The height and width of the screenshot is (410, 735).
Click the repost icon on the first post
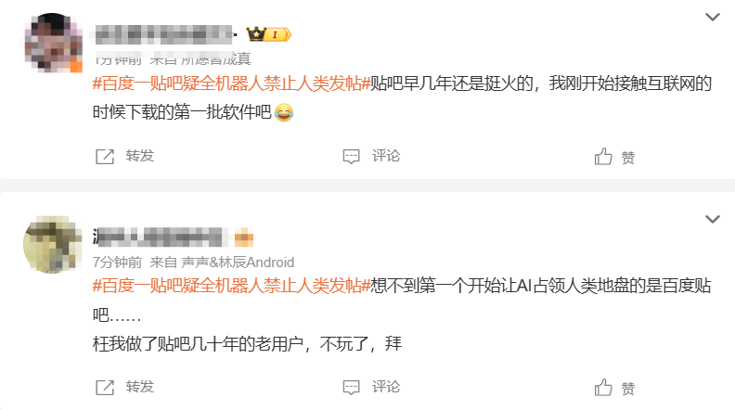click(x=105, y=157)
